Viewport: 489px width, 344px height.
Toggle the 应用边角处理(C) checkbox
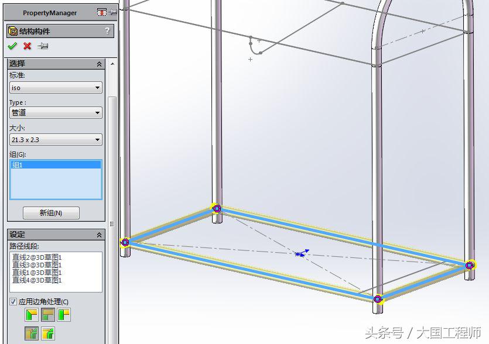pos(13,302)
